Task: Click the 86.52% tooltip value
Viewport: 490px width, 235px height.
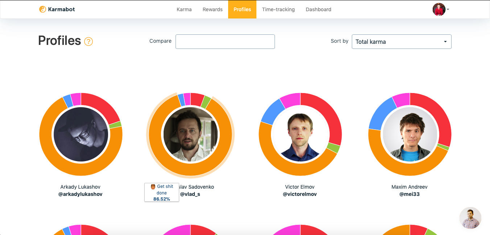Action: 162,199
